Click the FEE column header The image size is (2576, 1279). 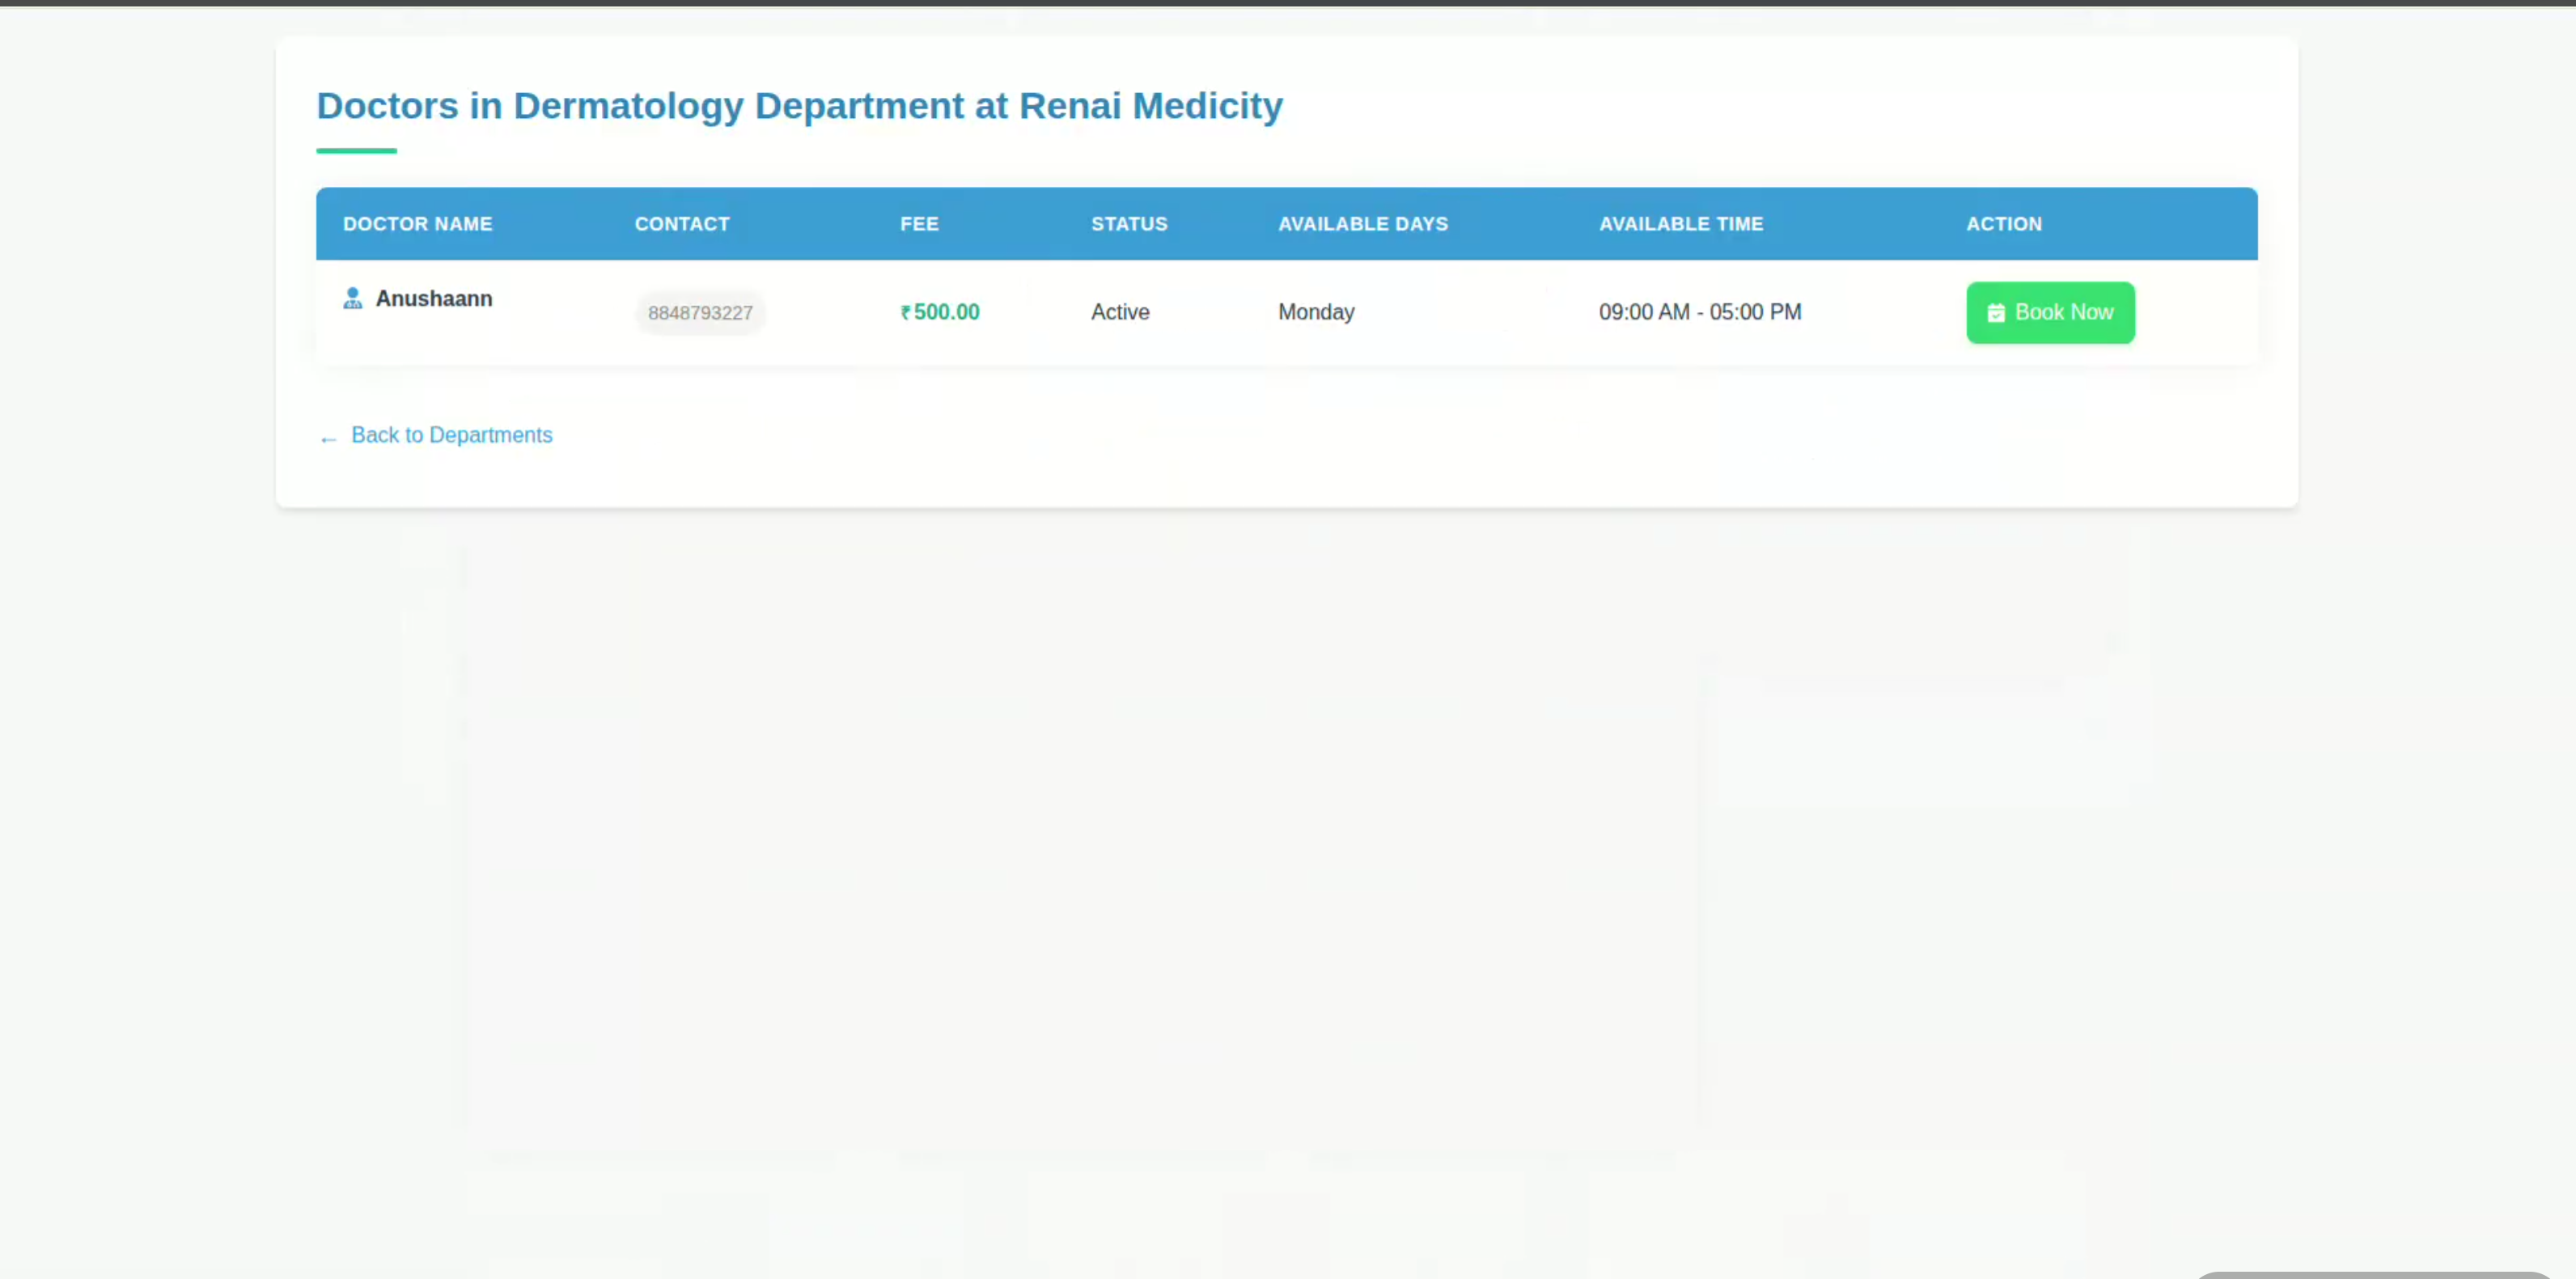pyautogui.click(x=919, y=224)
